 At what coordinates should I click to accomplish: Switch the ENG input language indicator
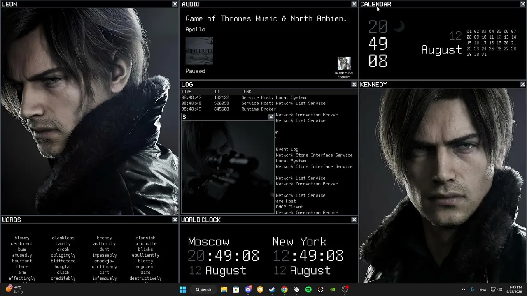click(x=483, y=290)
